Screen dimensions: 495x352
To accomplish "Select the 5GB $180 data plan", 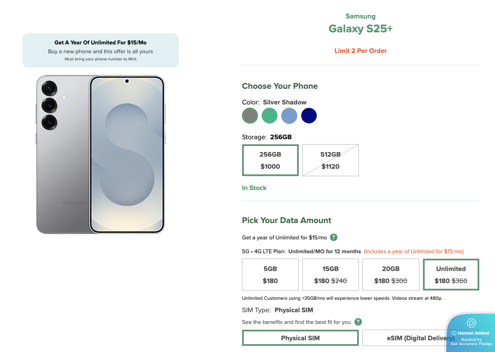I will 270,275.
